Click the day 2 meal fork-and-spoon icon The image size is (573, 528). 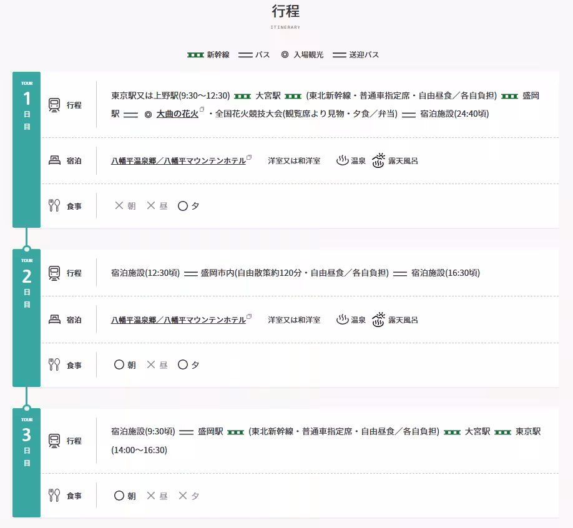pyautogui.click(x=54, y=364)
